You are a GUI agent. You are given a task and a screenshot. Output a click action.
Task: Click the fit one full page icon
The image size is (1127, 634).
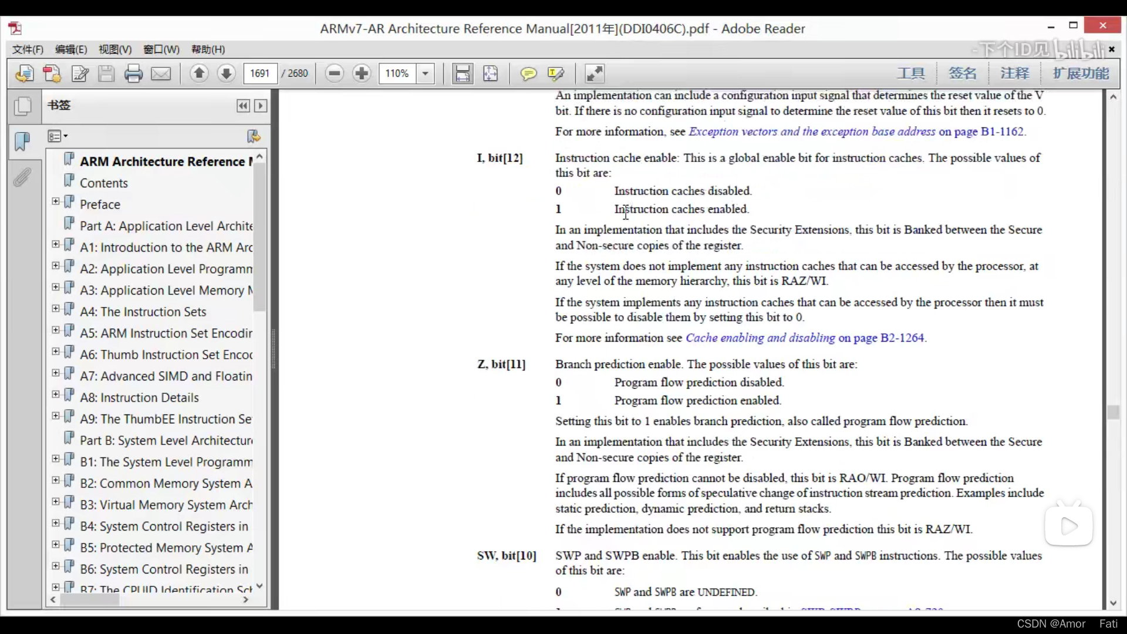coord(490,73)
